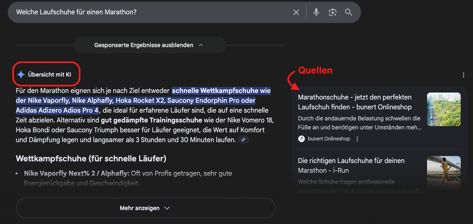
Task: Click the chevron next to 'Mehr anzeigen'
Action: [x=167, y=208]
